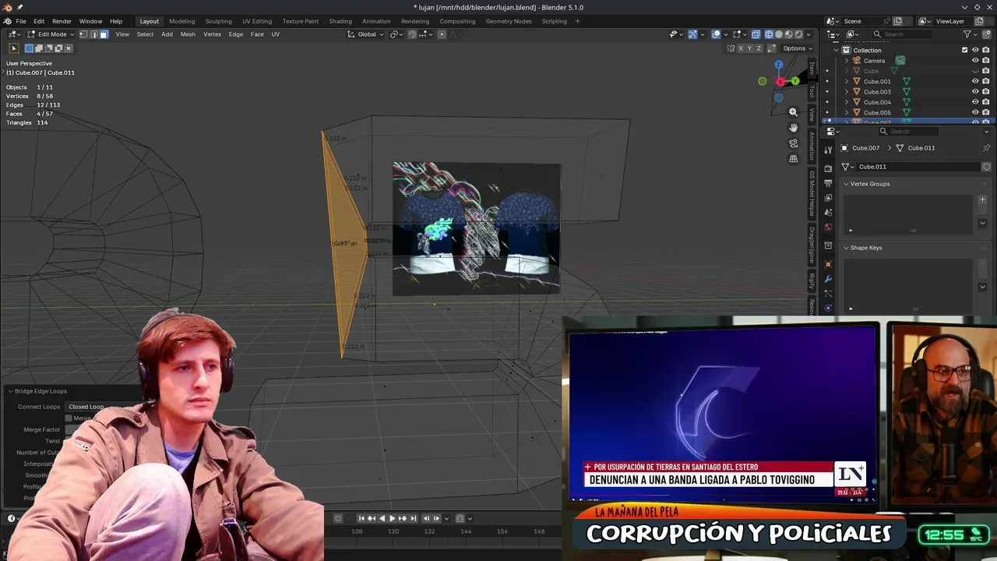Image resolution: width=997 pixels, height=561 pixels.
Task: Click play animation button in timeline
Action: [392, 518]
